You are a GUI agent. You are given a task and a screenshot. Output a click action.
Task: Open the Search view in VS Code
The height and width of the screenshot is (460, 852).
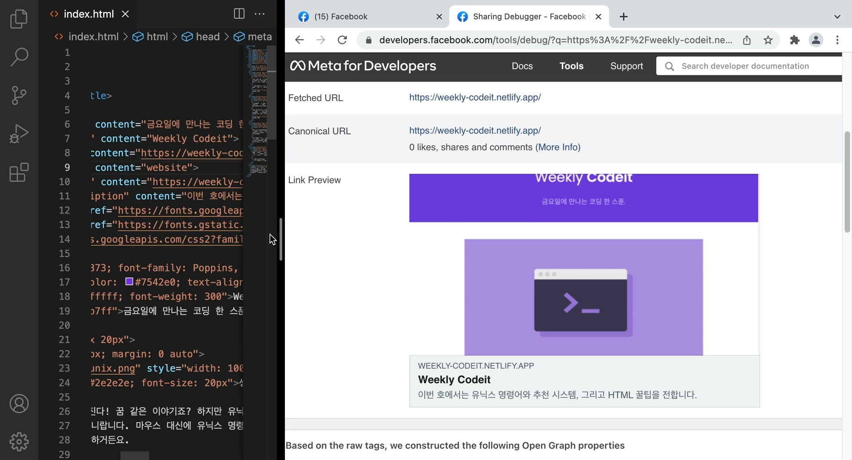coord(19,57)
